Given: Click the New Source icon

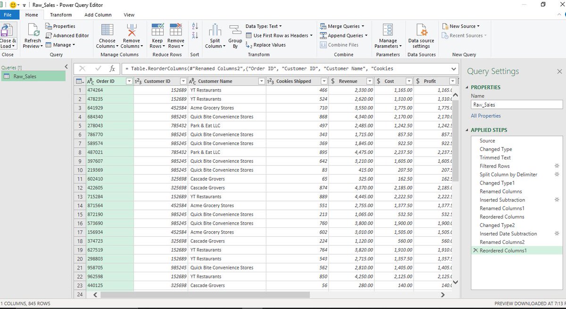Looking at the screenshot, I should pos(445,26).
